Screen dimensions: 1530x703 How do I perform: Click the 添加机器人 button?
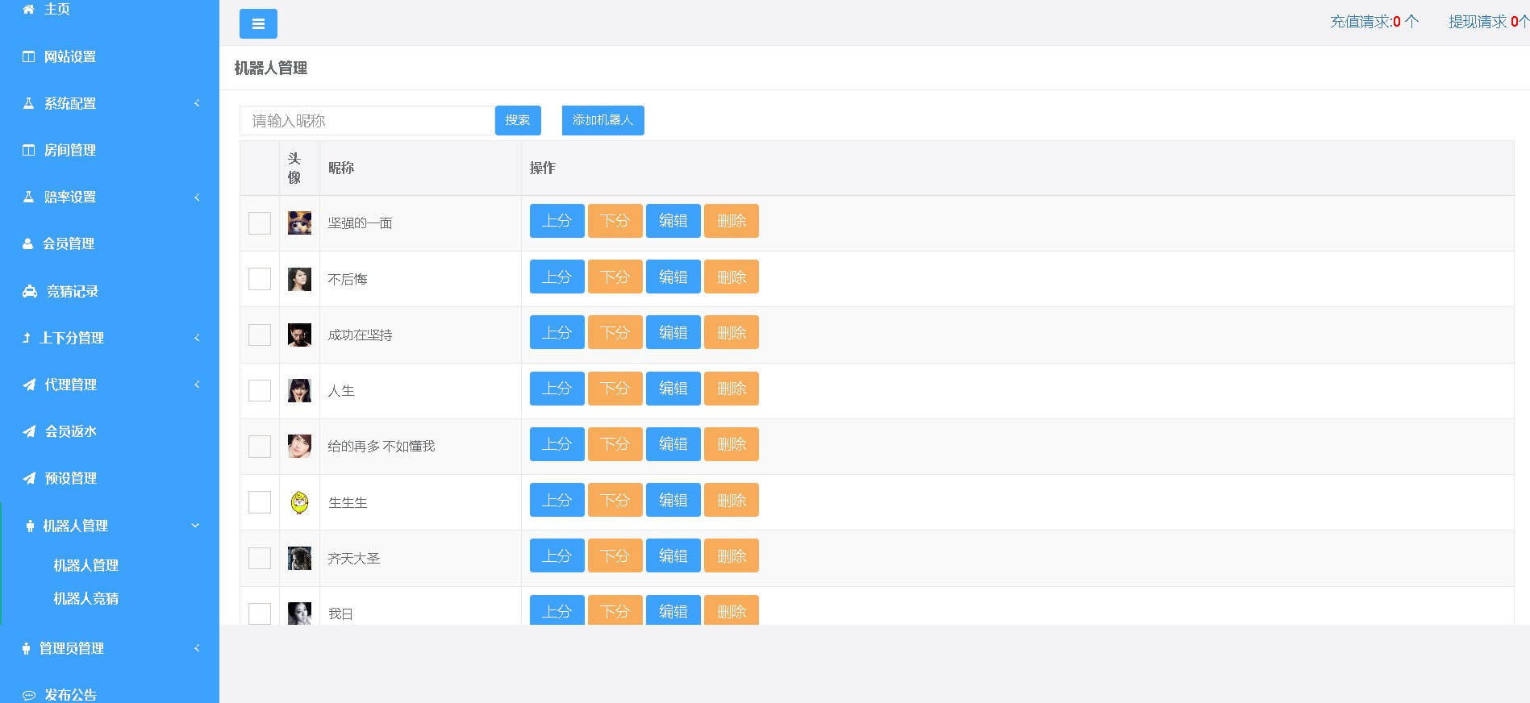coord(602,120)
